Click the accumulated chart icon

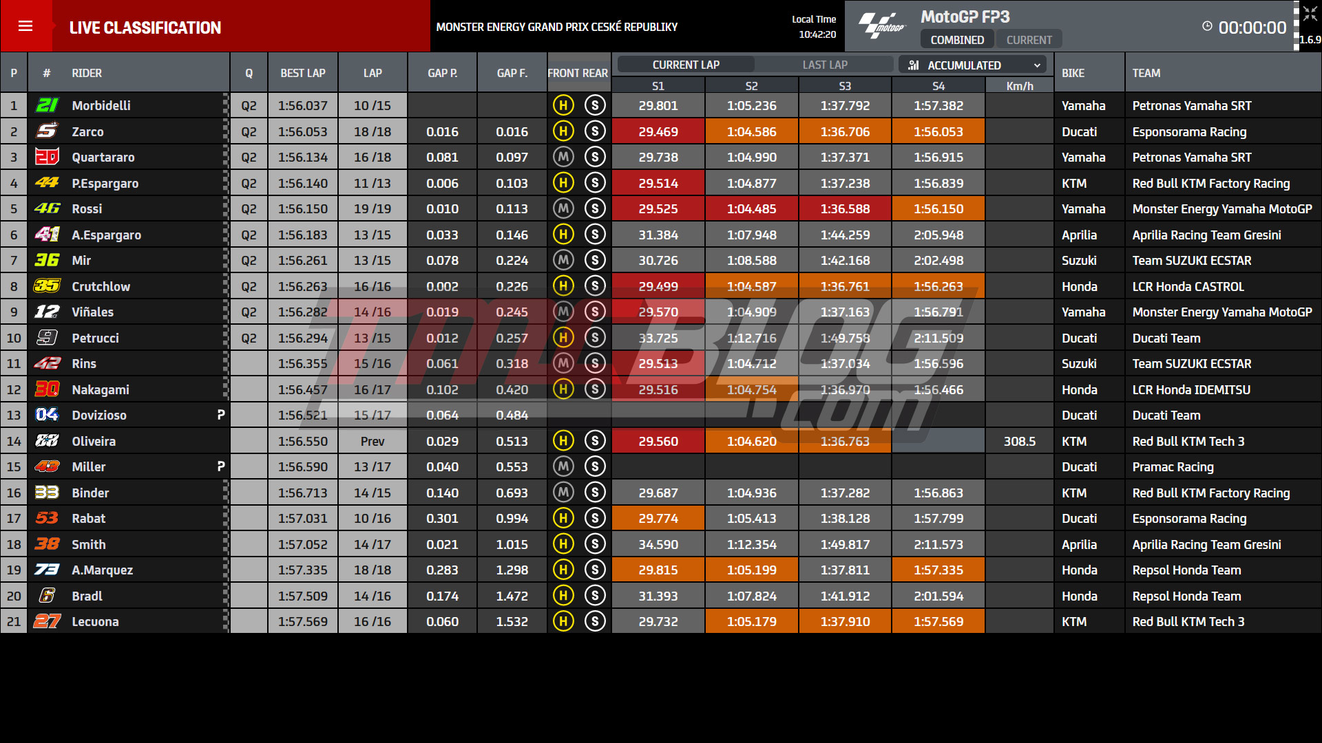(914, 65)
